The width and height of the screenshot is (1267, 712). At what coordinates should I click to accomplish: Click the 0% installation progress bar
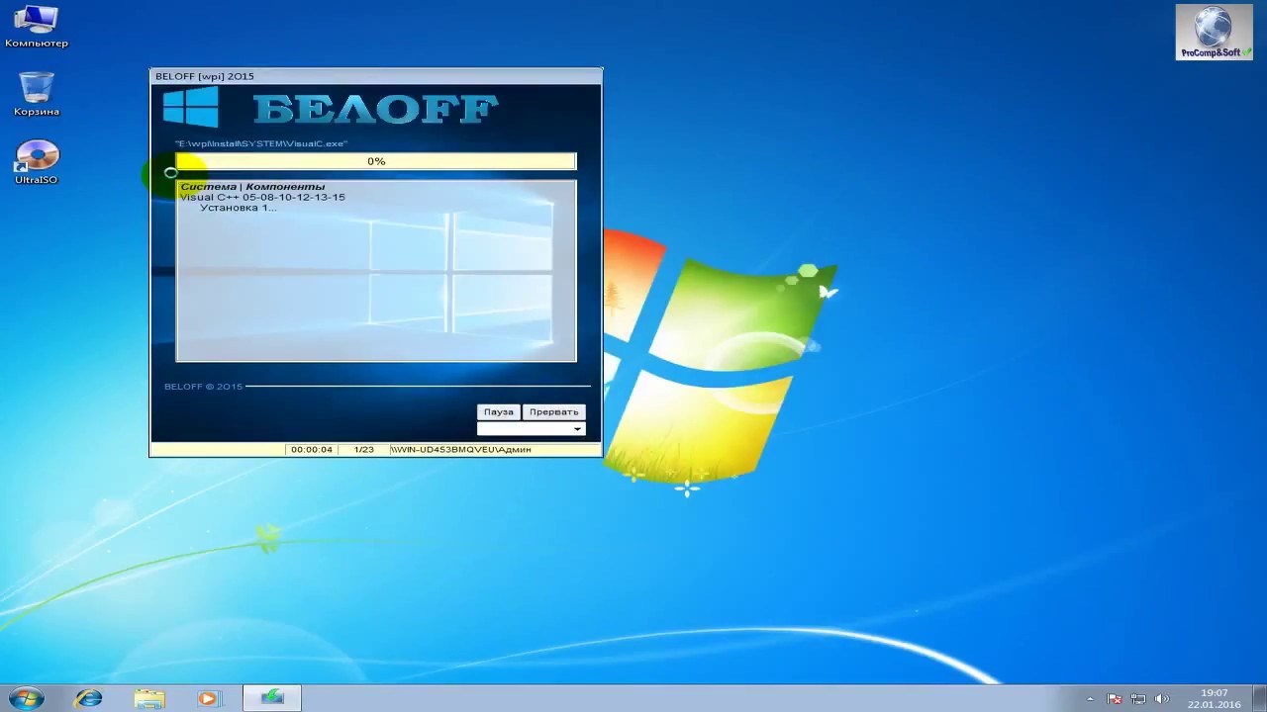tap(376, 161)
